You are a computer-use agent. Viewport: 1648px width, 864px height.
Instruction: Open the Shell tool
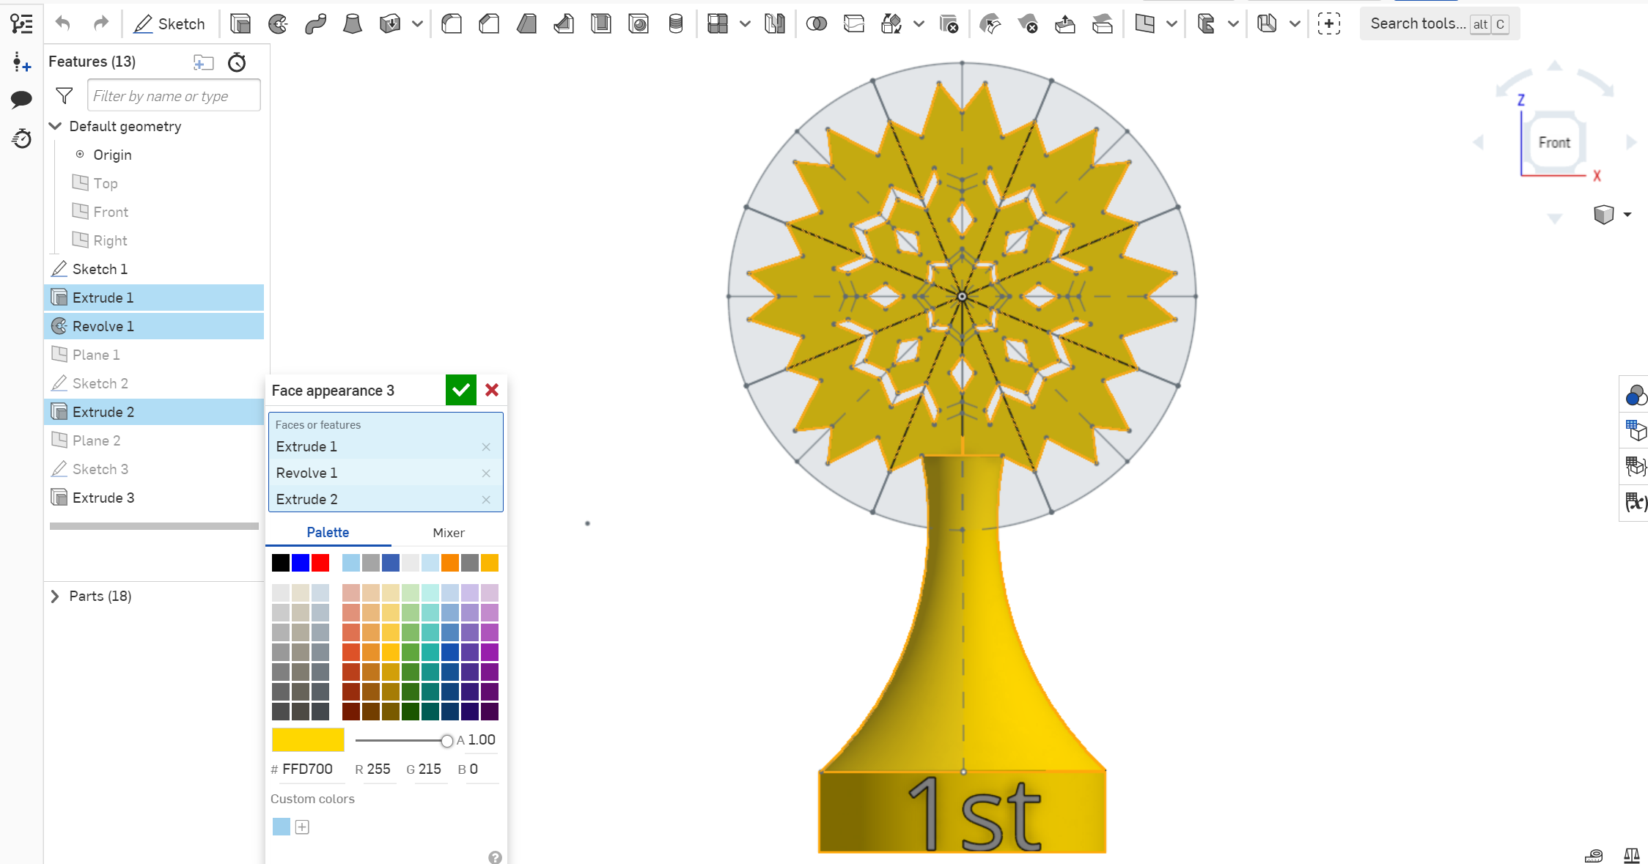tap(601, 23)
